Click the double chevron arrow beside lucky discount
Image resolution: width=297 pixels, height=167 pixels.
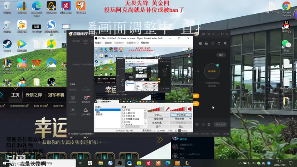click(160, 140)
